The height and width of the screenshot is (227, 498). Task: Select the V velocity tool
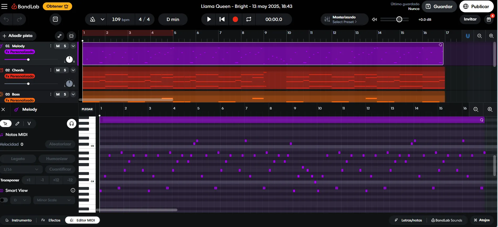pyautogui.click(x=29, y=124)
